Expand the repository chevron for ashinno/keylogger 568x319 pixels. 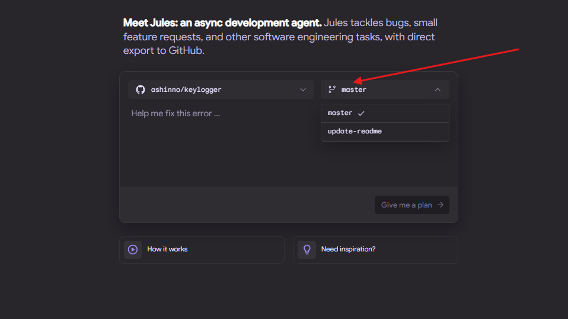coord(303,90)
